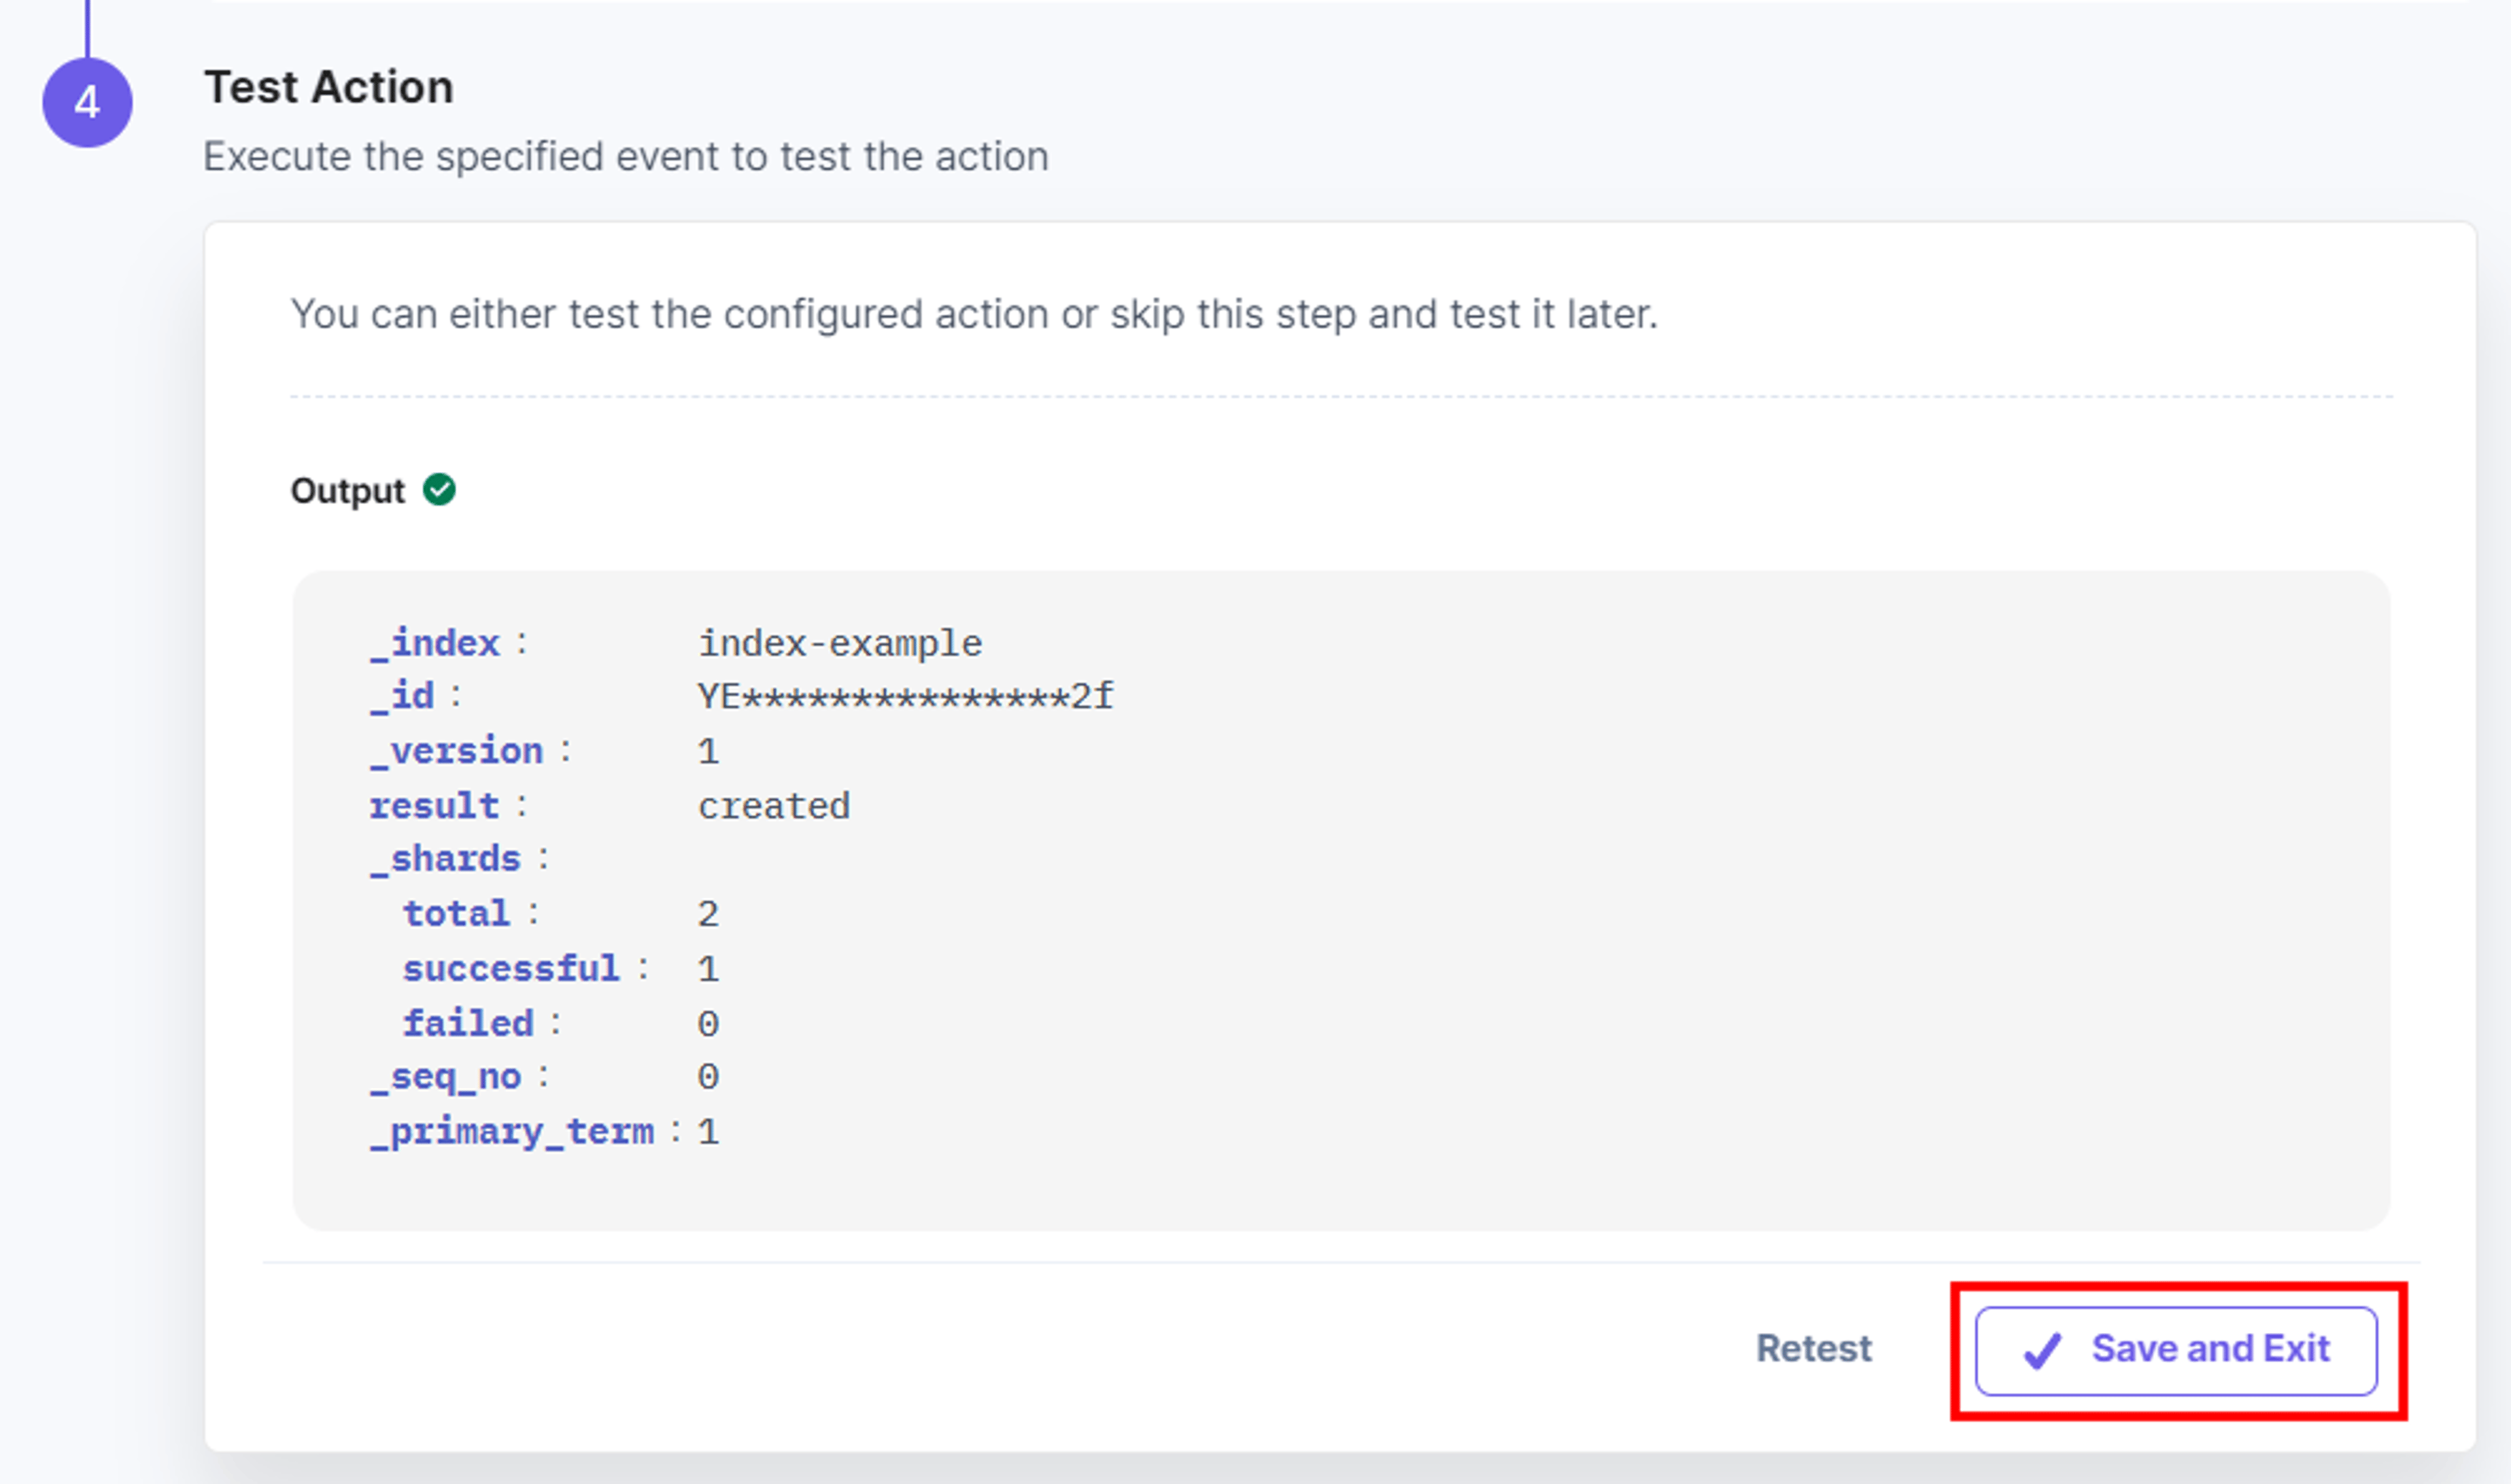Click the Save and Exit button
This screenshot has height=1484, width=2511.
pyautogui.click(x=2176, y=1350)
